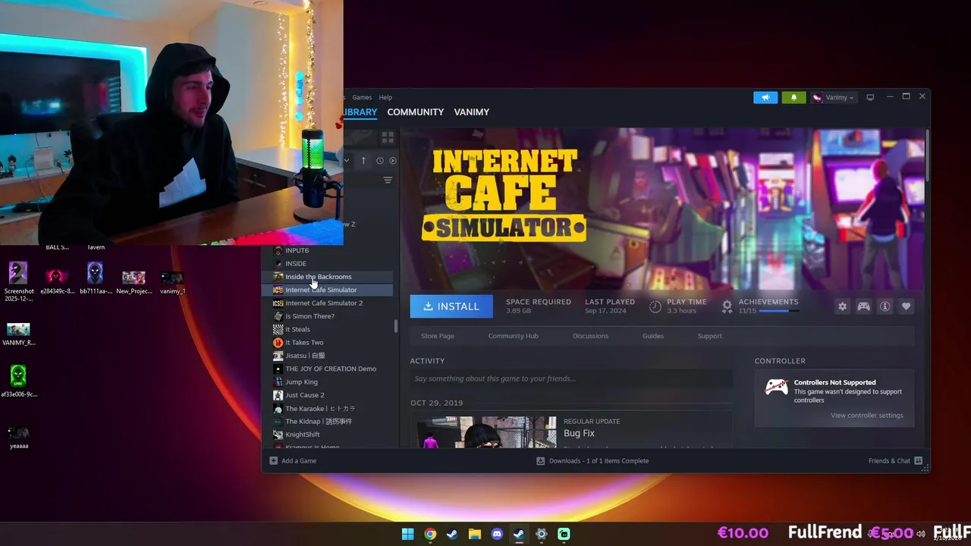
Task: Switch to Big Picture mode icon
Action: [870, 97]
